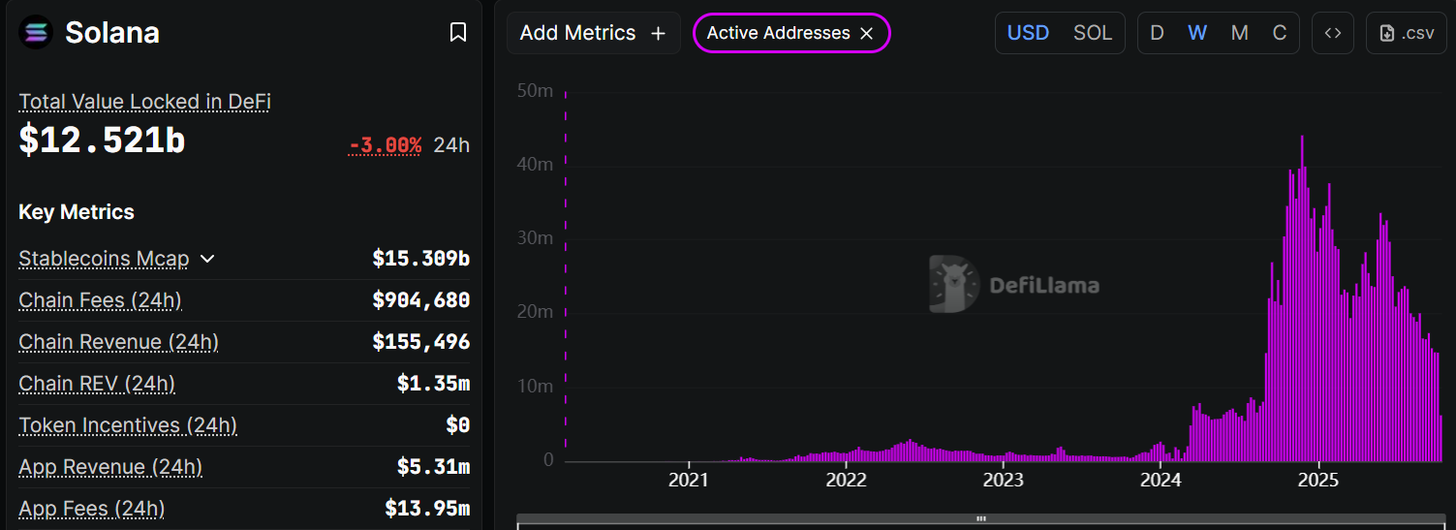Open the embed chart code icon

pos(1333,33)
